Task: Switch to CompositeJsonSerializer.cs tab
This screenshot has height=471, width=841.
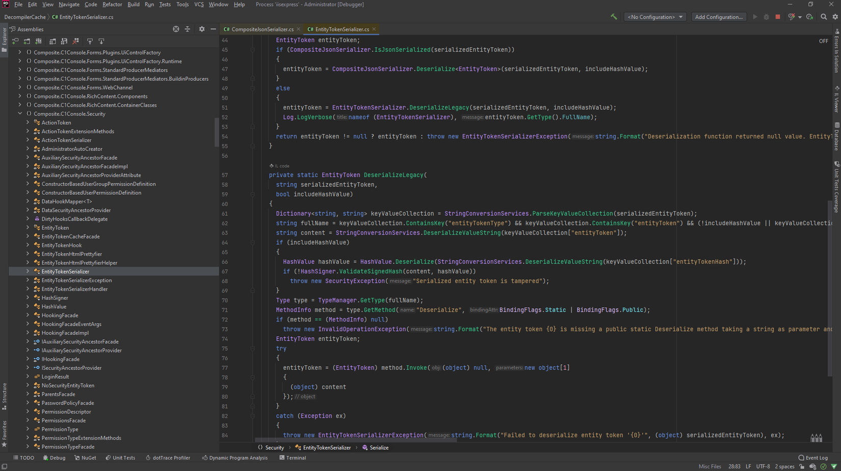Action: click(262, 29)
